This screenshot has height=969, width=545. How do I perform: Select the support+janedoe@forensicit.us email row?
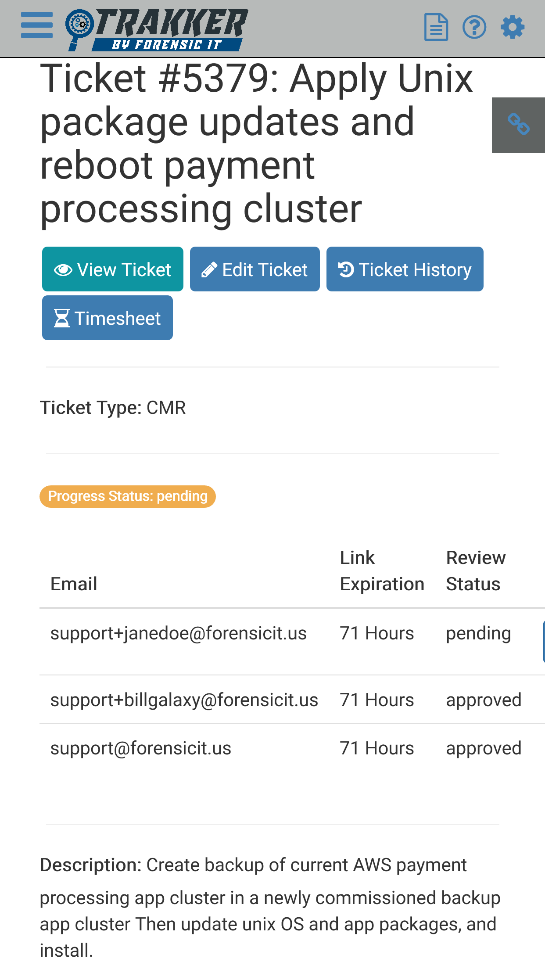[x=179, y=633]
